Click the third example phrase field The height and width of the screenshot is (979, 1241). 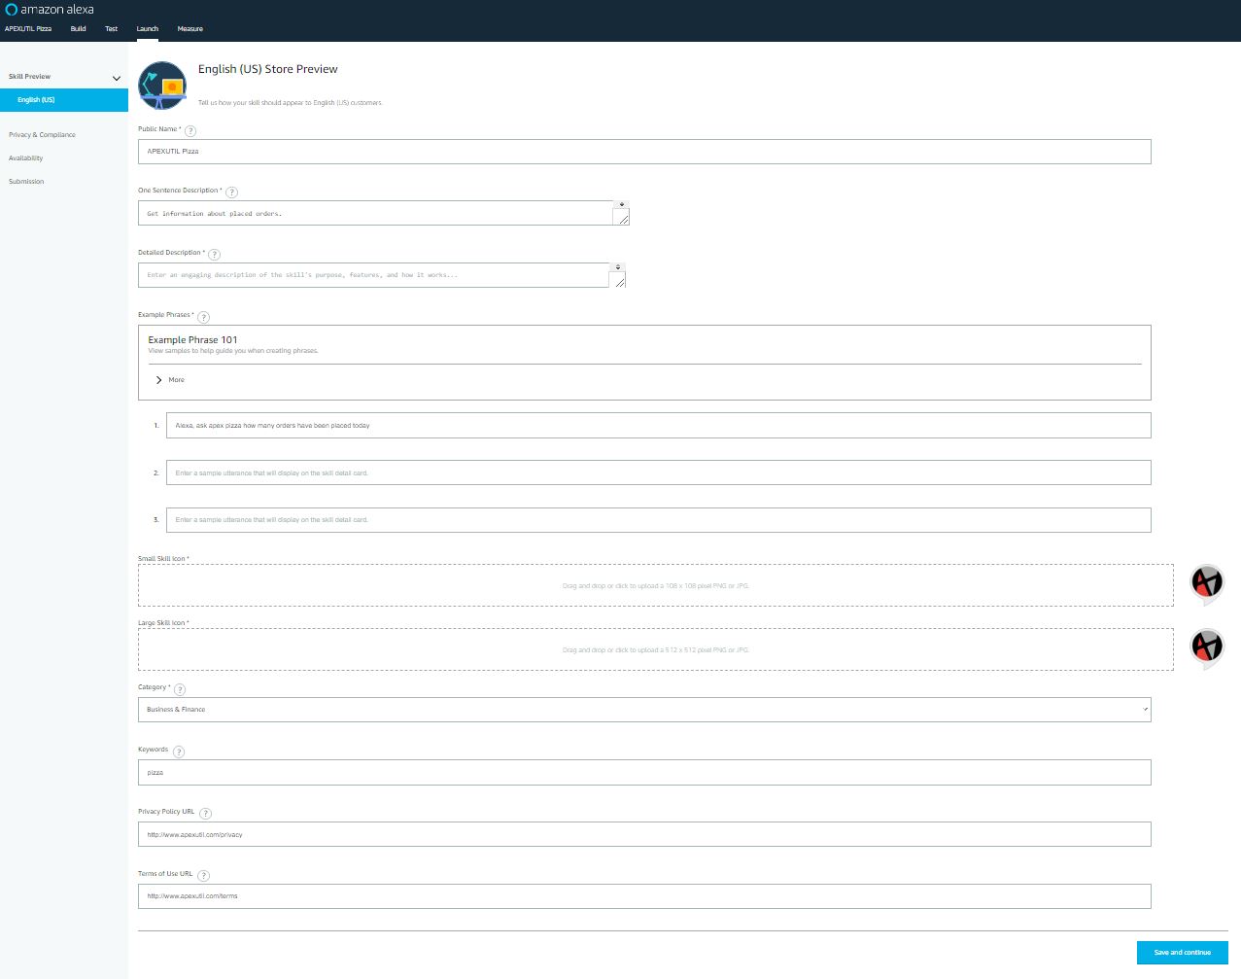click(659, 520)
